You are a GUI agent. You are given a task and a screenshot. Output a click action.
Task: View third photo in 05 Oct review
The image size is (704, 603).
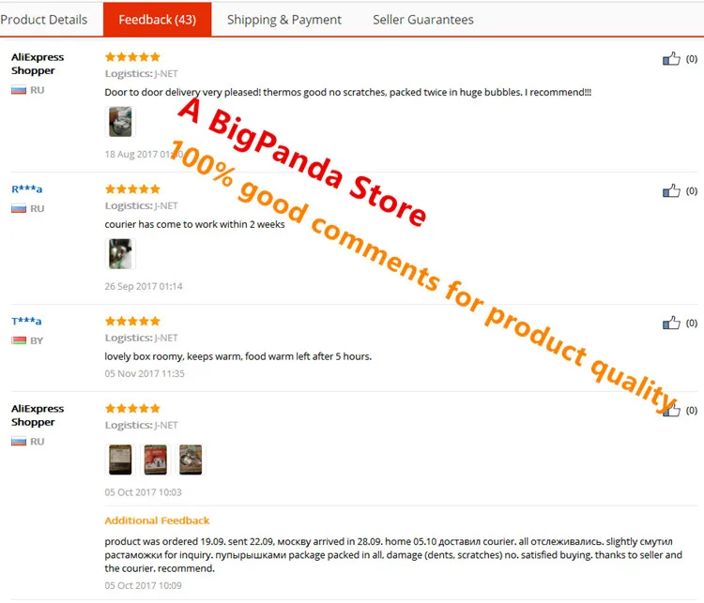[191, 460]
